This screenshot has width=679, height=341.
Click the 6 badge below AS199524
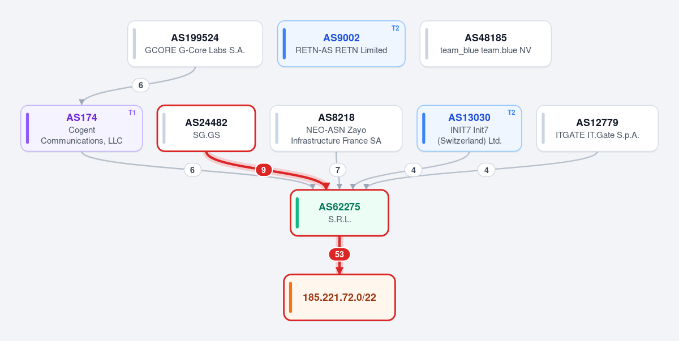141,85
